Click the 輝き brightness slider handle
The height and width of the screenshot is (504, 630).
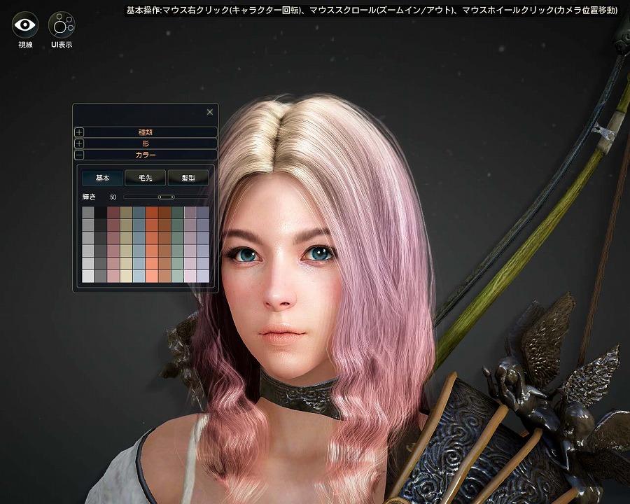pyautogui.click(x=166, y=197)
